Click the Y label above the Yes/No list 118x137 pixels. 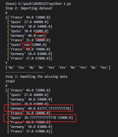6,63
